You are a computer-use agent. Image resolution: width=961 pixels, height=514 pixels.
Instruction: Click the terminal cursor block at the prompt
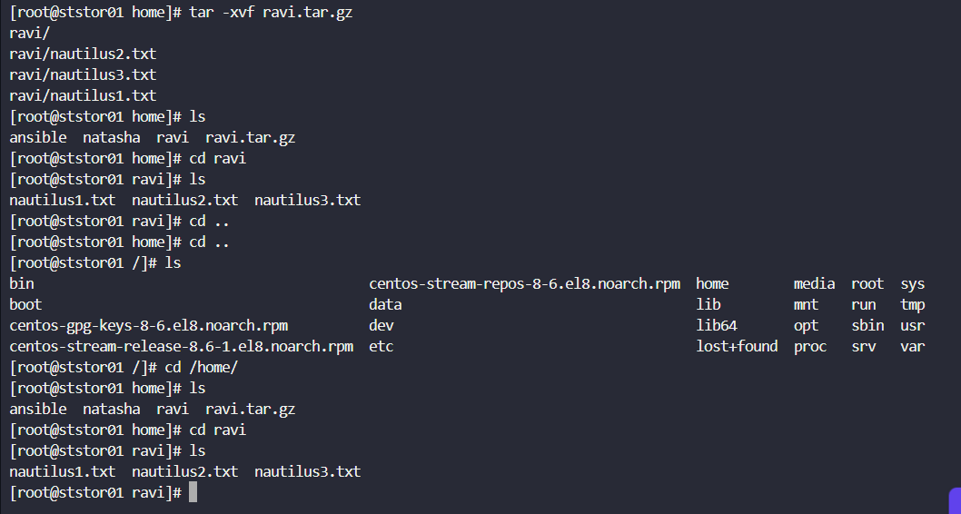pos(193,492)
